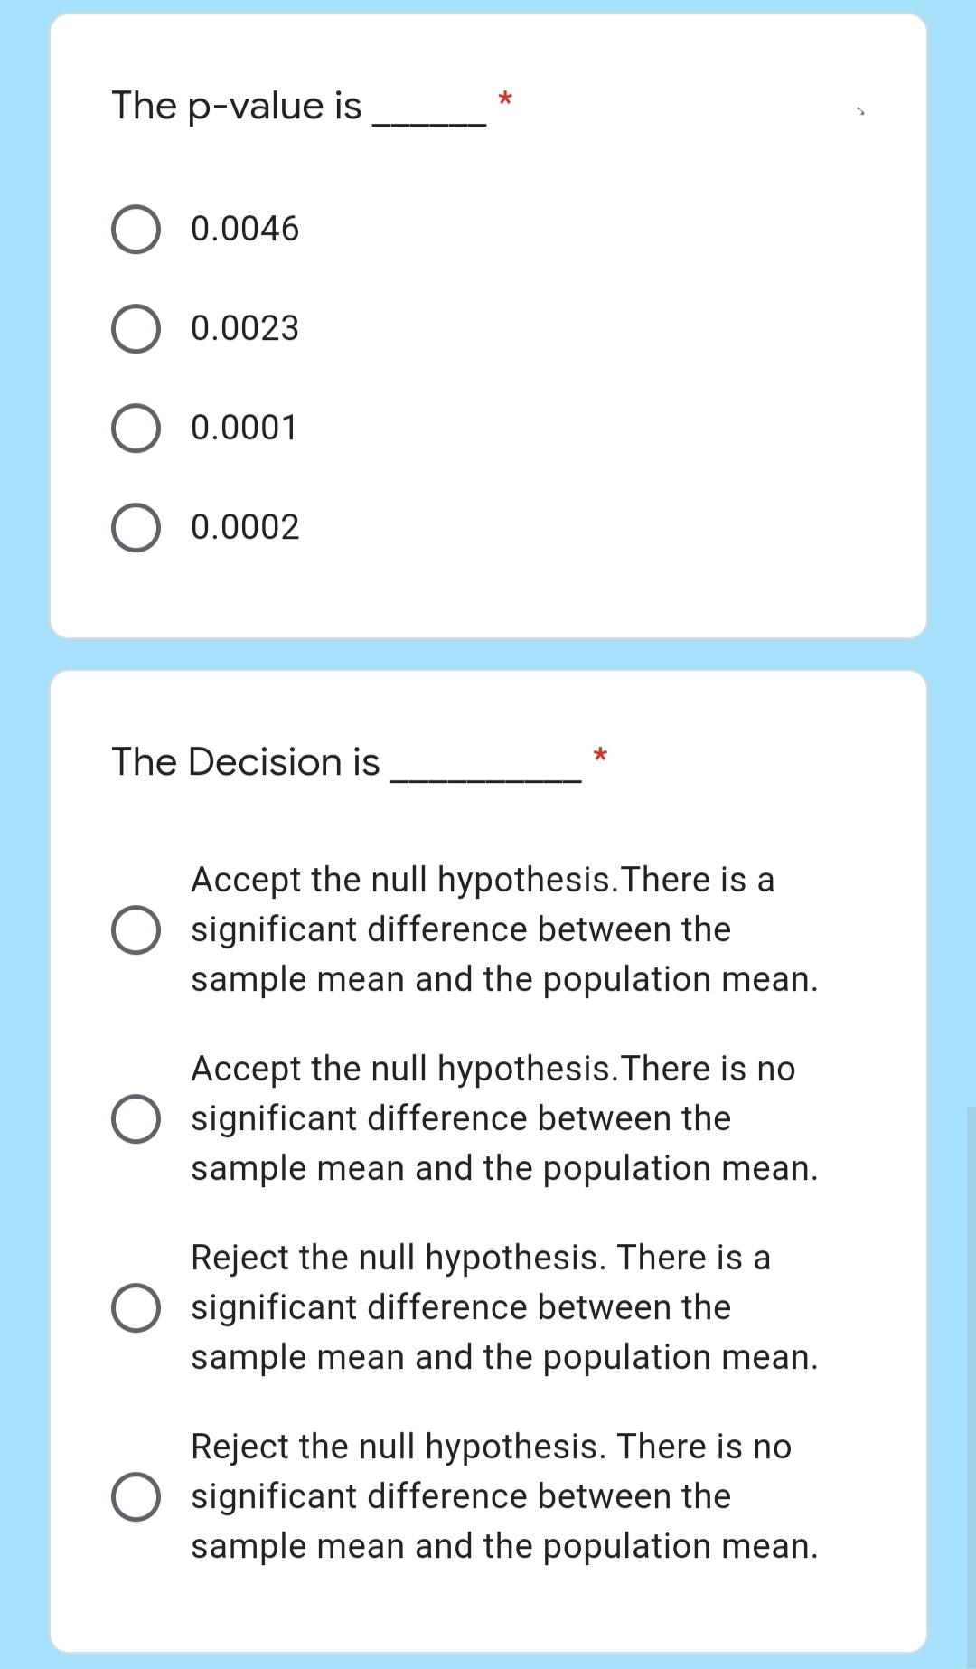The image size is (976, 1669).
Task: Click the blue background area between cards
Action: (488, 653)
